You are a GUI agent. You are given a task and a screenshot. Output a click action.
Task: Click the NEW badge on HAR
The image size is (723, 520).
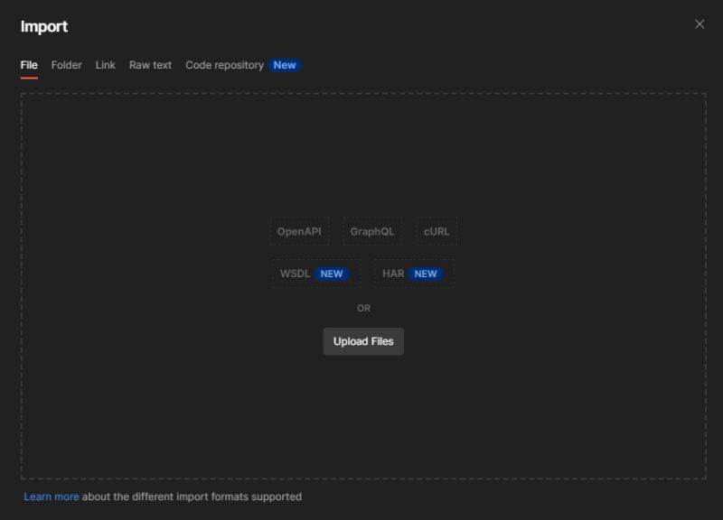pos(425,273)
